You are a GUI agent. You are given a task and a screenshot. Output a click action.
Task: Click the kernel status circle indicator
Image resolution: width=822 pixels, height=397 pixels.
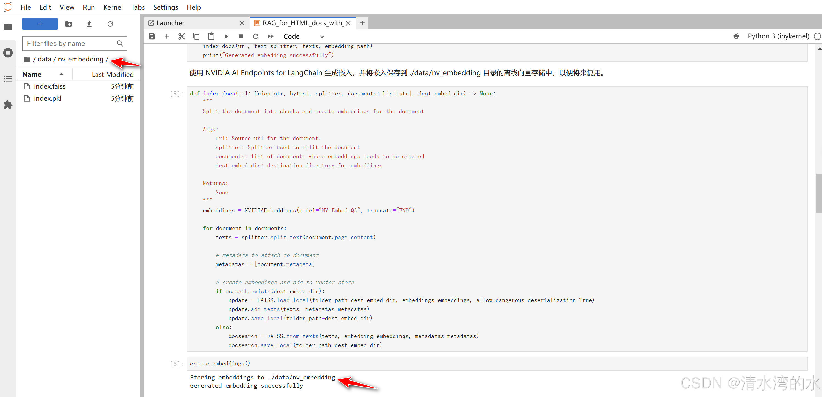(x=817, y=36)
